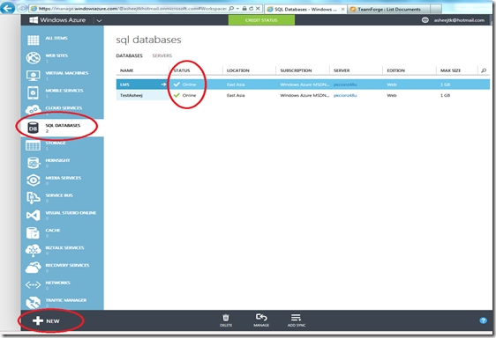Close the SQL Databases browser tab

(342, 10)
